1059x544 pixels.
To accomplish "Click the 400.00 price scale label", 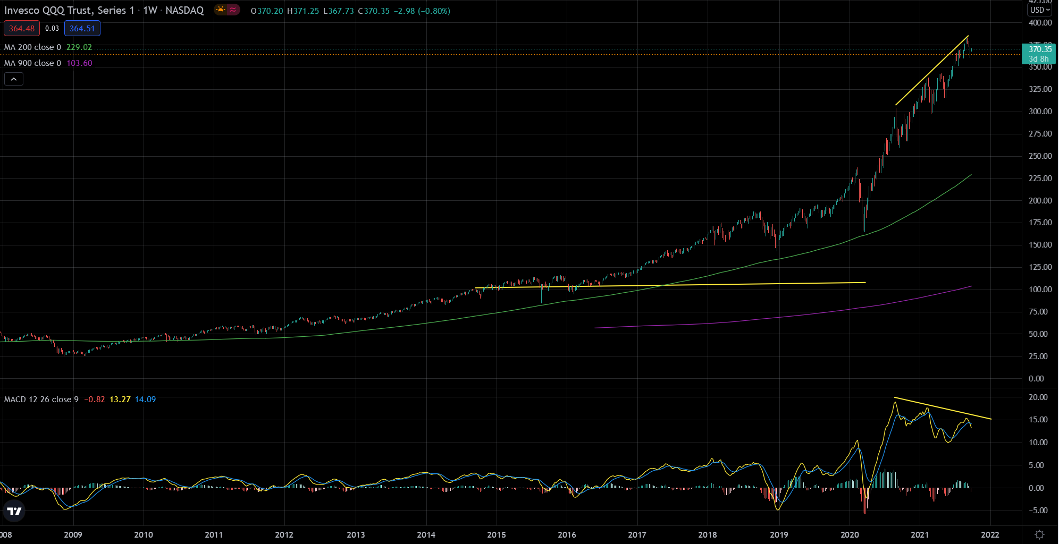I will pyautogui.click(x=1040, y=23).
